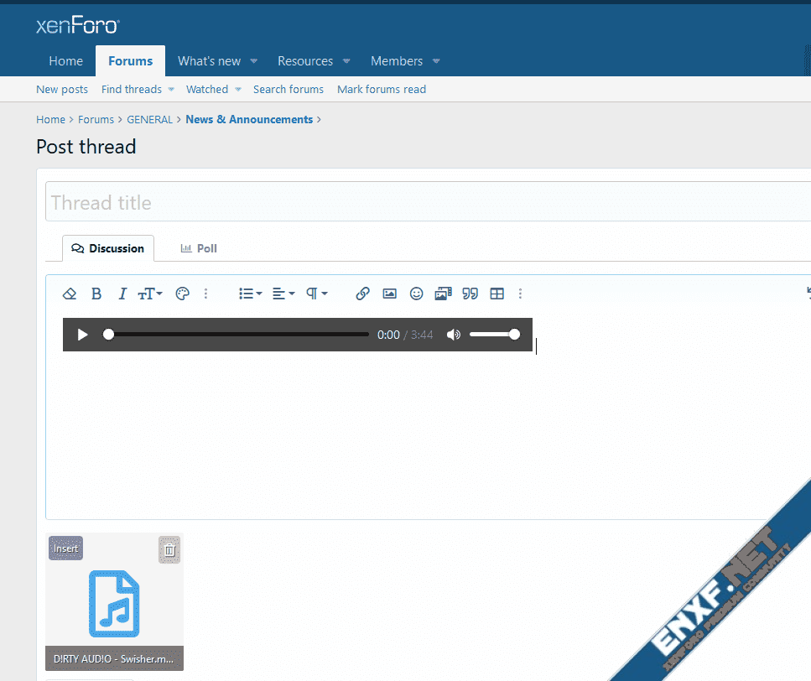The height and width of the screenshot is (681, 811).
Task: Play the embedded audio track
Action: point(82,335)
